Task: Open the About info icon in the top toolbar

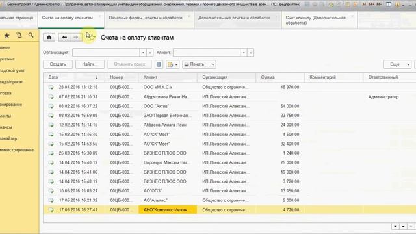Action: pyautogui.click(x=397, y=5)
